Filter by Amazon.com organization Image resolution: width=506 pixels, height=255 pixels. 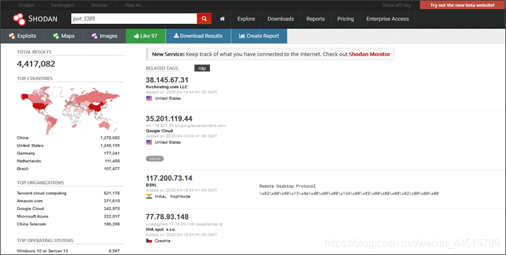(x=30, y=201)
